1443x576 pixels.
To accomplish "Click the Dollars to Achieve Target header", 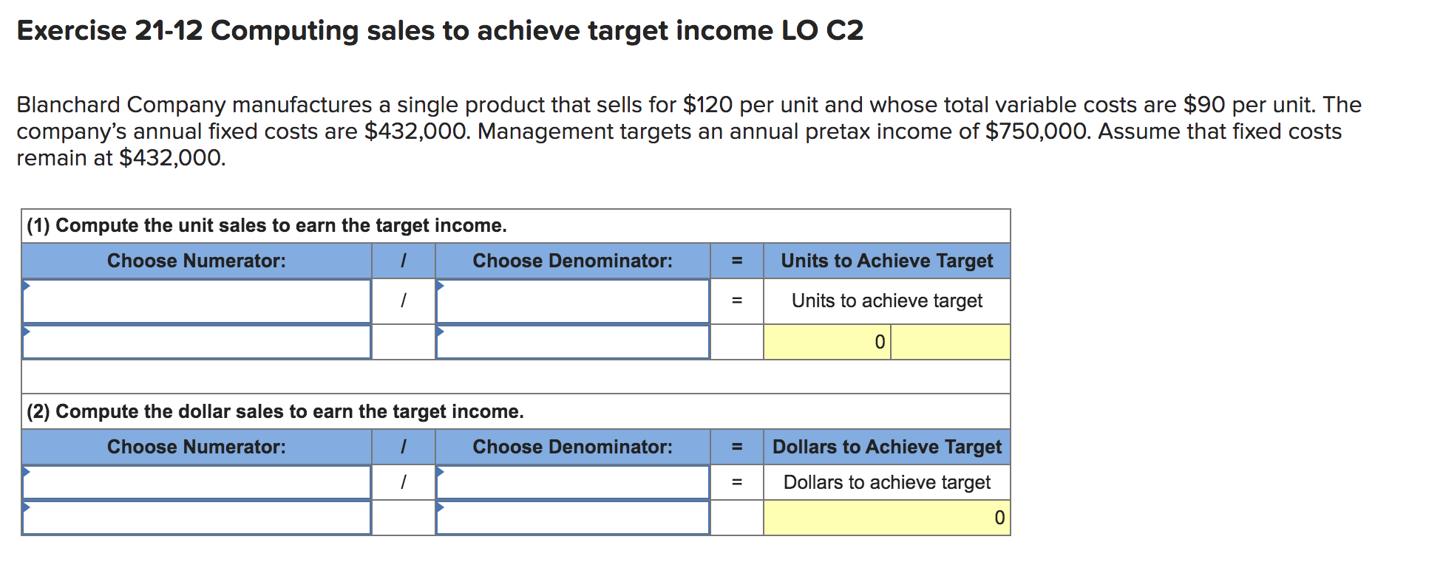I will click(886, 447).
